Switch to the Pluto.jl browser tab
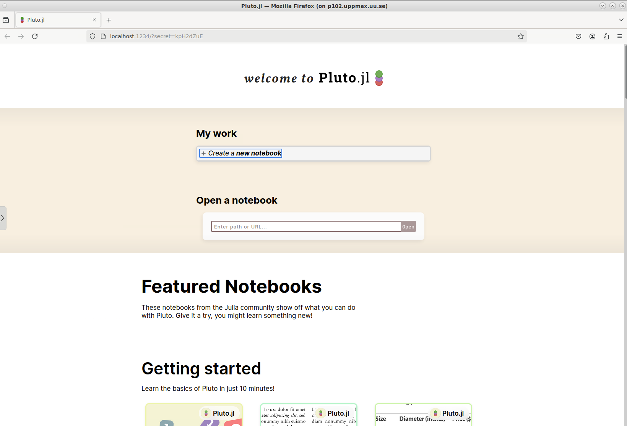The image size is (627, 426). point(54,20)
